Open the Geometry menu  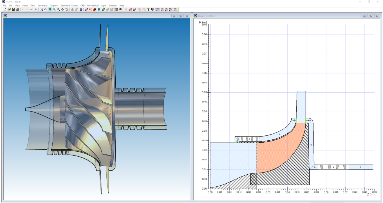pyautogui.click(x=42, y=6)
